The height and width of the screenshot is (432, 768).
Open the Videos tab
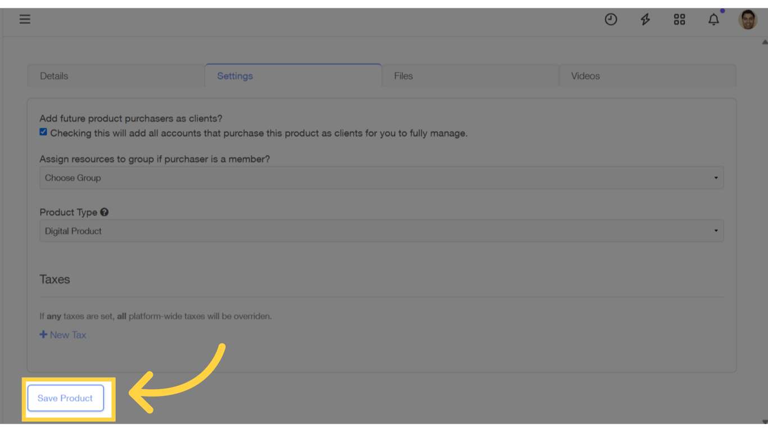(648, 76)
